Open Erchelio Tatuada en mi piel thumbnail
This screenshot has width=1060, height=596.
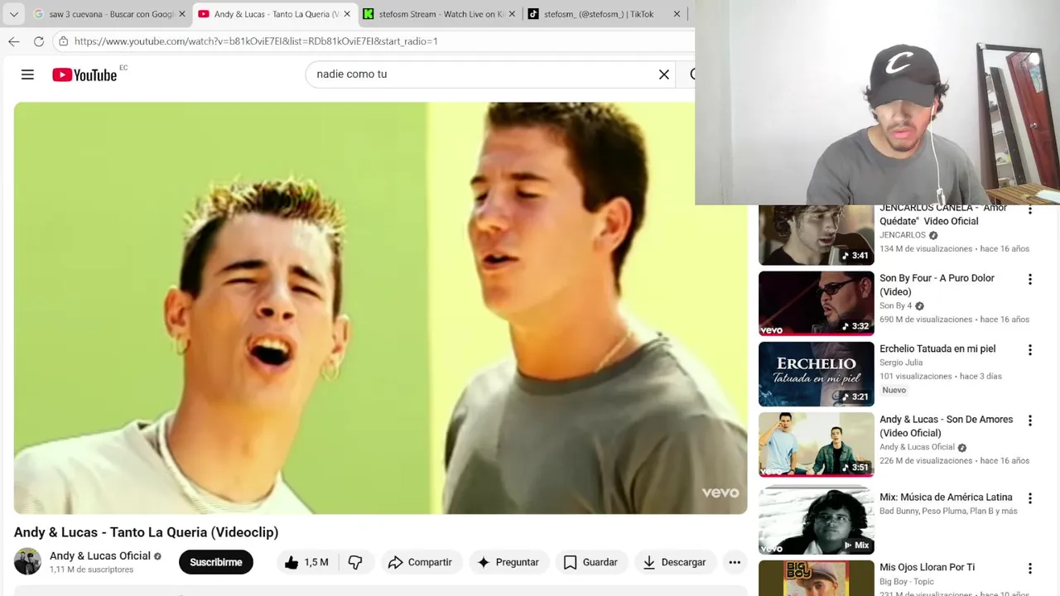click(x=816, y=374)
